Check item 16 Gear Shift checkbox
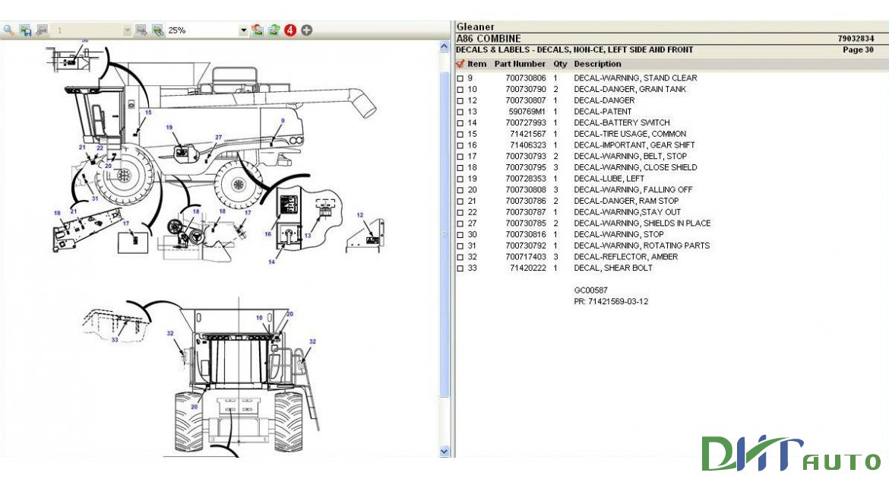889x479 pixels. [460, 145]
